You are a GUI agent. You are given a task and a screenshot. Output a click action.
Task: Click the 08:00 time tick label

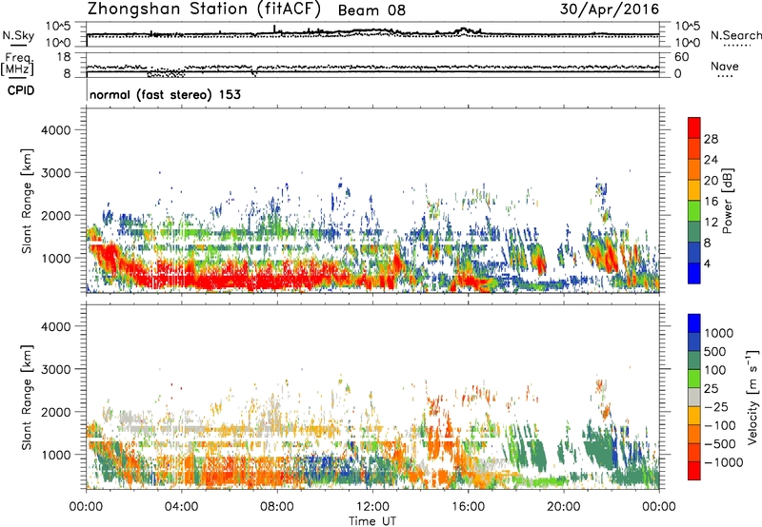point(276,507)
